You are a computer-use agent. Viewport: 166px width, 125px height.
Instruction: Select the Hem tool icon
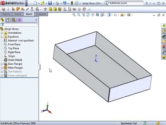(x=23, y=9)
